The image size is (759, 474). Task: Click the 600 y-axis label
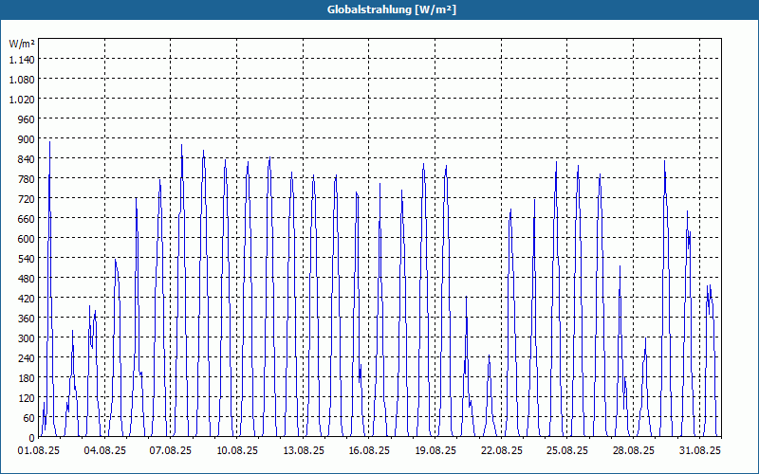[x=27, y=239]
